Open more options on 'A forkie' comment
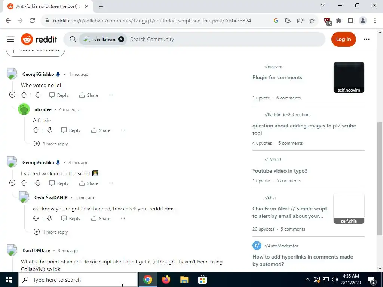This screenshot has height=287, width=383. point(123,130)
